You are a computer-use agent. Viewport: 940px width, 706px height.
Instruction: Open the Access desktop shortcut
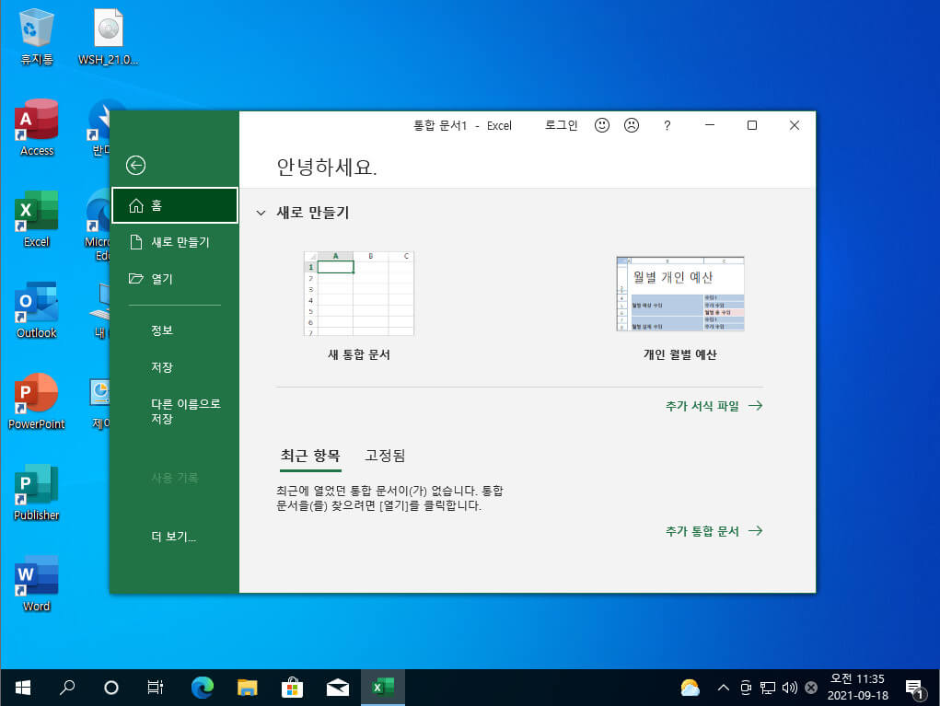(37, 128)
